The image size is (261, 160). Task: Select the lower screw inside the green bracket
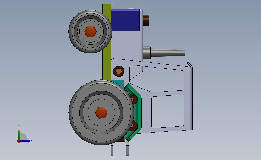point(134,126)
